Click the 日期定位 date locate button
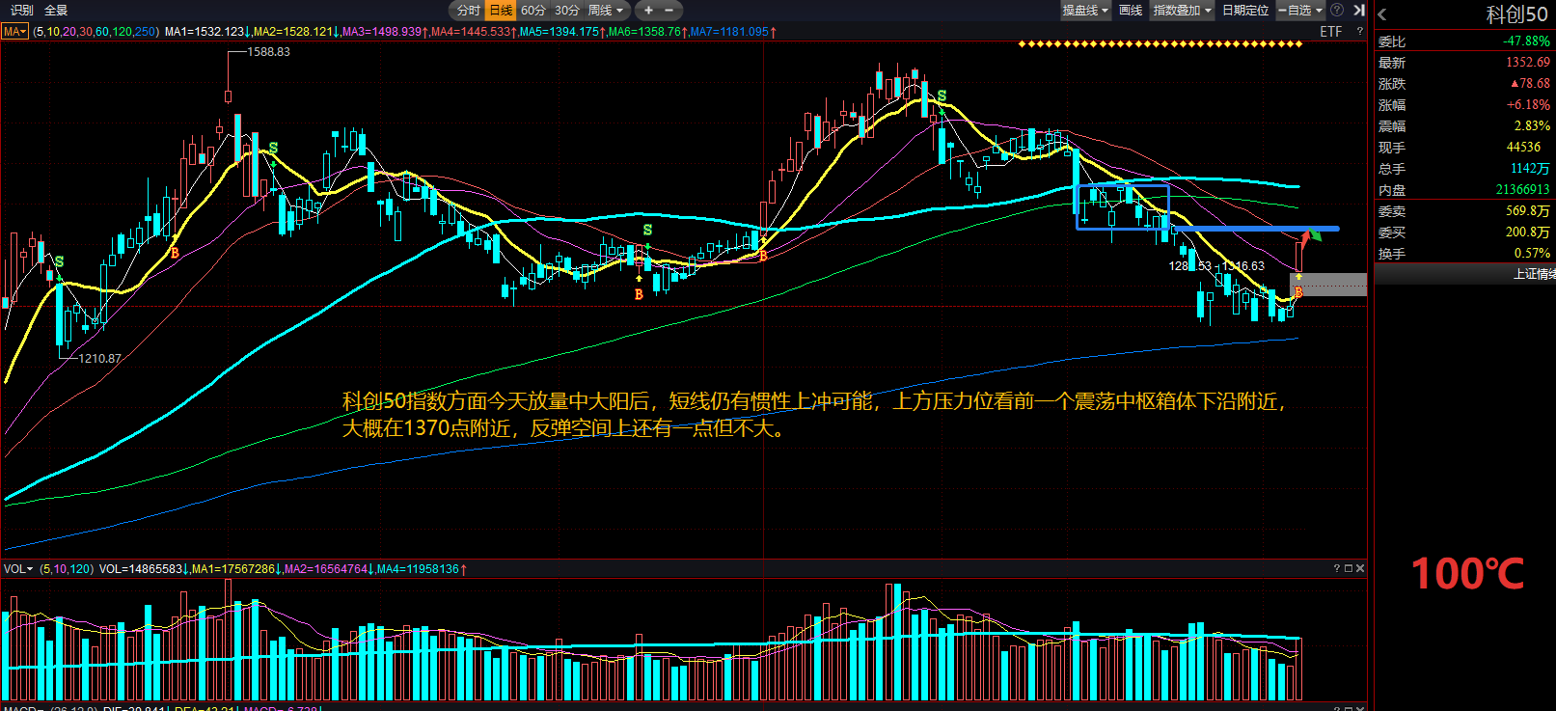 tap(1244, 11)
